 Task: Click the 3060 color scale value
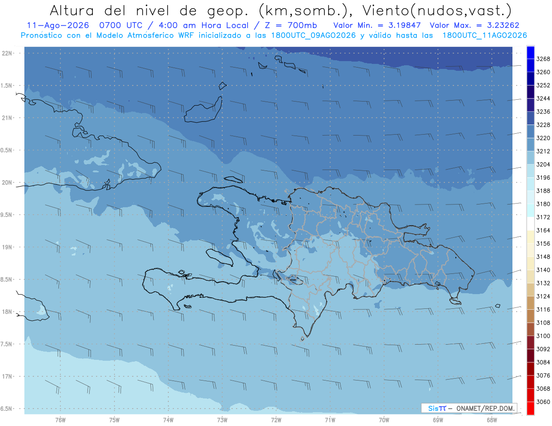(x=543, y=402)
